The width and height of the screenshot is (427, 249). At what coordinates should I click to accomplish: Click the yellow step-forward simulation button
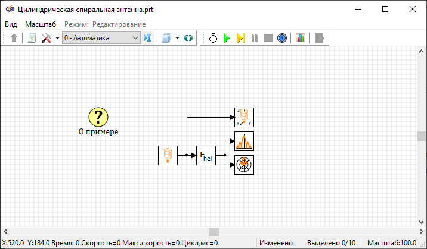(240, 38)
